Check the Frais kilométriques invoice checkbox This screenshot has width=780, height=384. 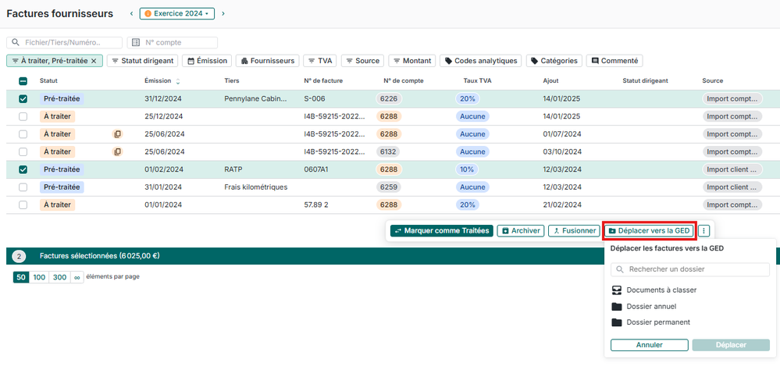pos(23,187)
